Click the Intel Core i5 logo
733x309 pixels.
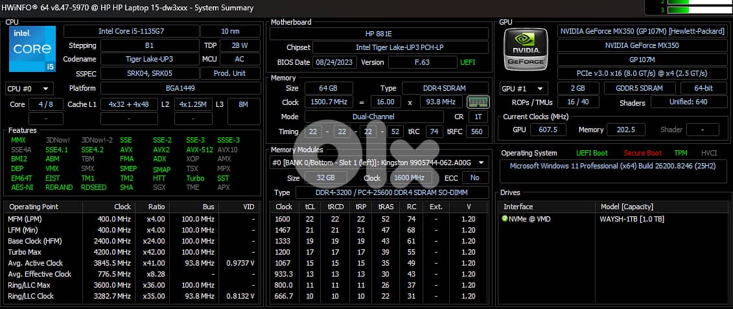pos(32,49)
